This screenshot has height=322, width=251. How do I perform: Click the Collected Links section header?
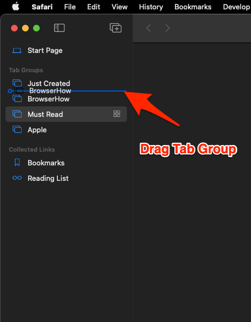pyautogui.click(x=32, y=149)
